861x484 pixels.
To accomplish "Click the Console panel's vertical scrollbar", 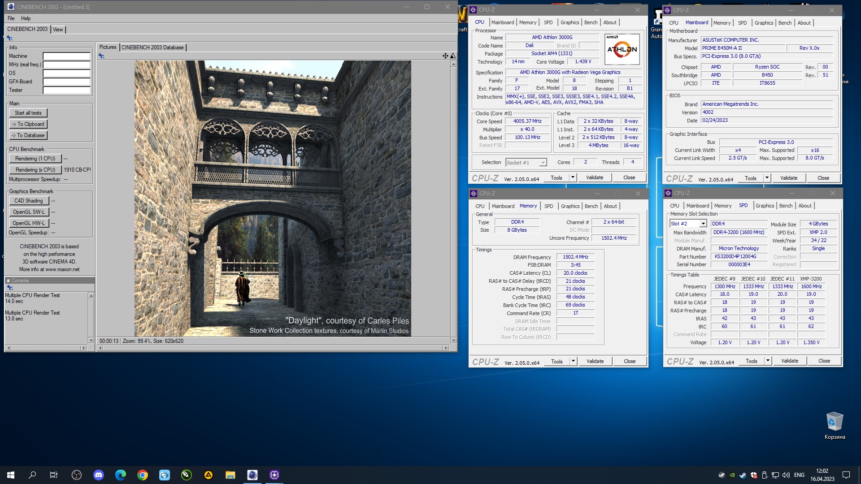I will click(x=91, y=318).
